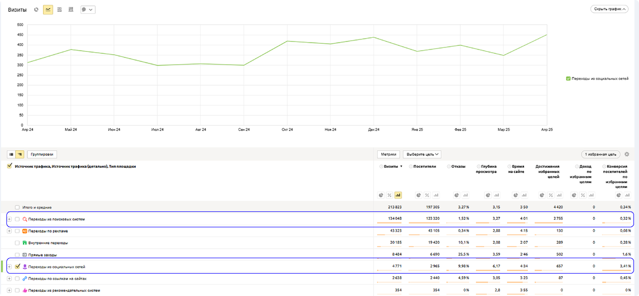Show pie chart for Глубина просмотра column
639x296 pixels.
click(488, 195)
